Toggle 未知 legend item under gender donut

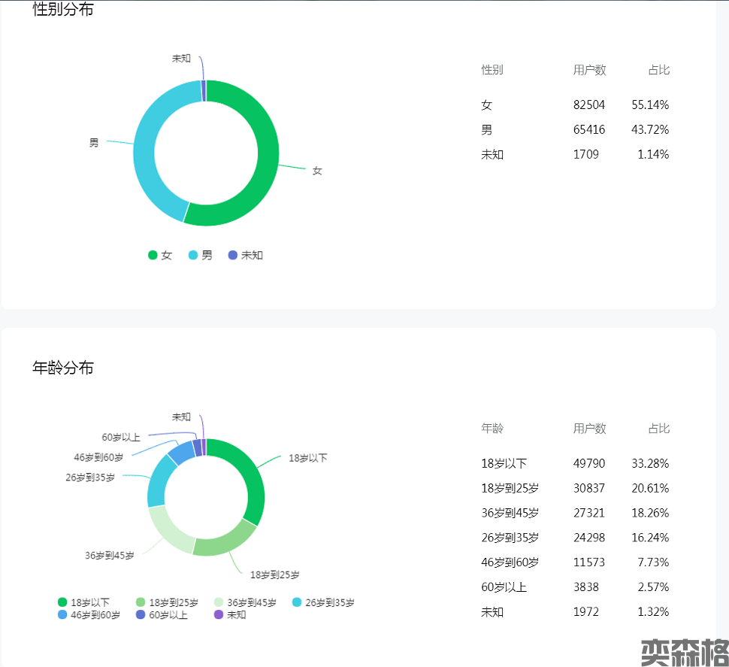click(x=245, y=256)
